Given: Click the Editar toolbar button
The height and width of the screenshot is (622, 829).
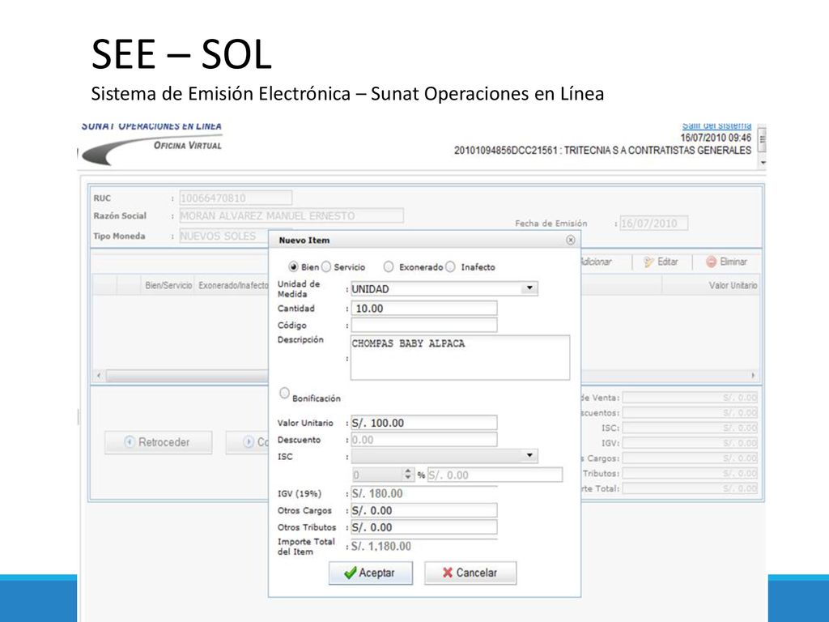Looking at the screenshot, I should [661, 262].
